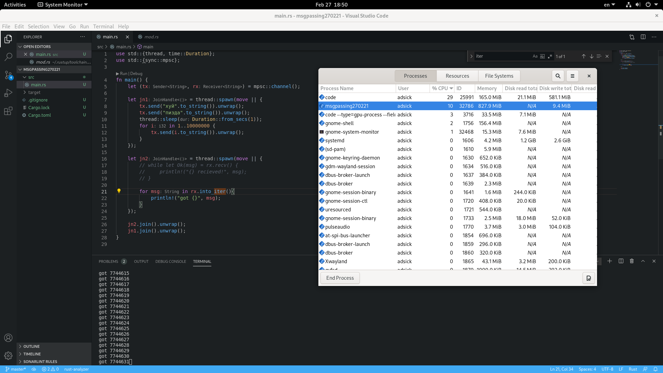Open the notifications bell in status bar

coord(655,369)
